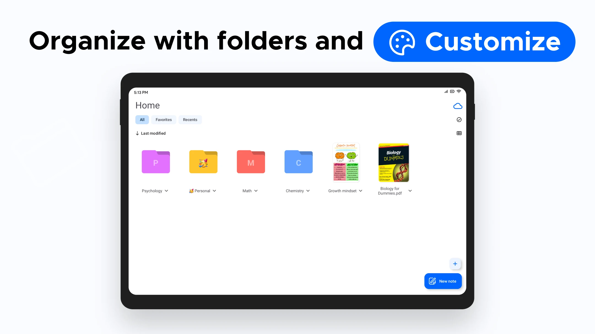The image size is (595, 334).
Task: Select the Recents tab
Action: coord(190,120)
